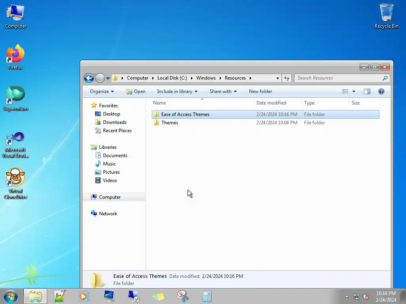The image size is (406, 304).
Task: Open the Include in library menu
Action: [x=177, y=91]
